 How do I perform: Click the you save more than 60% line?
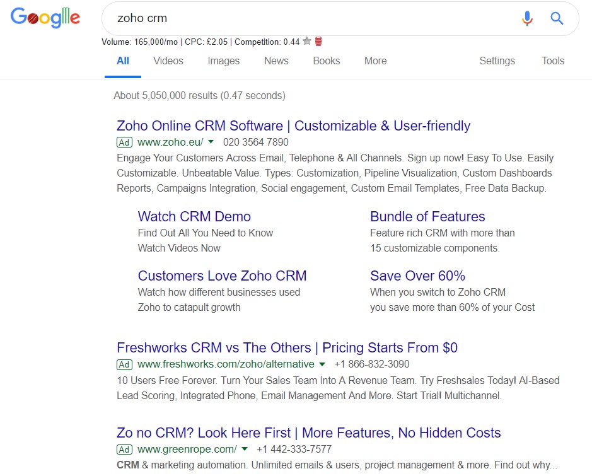[x=452, y=307]
